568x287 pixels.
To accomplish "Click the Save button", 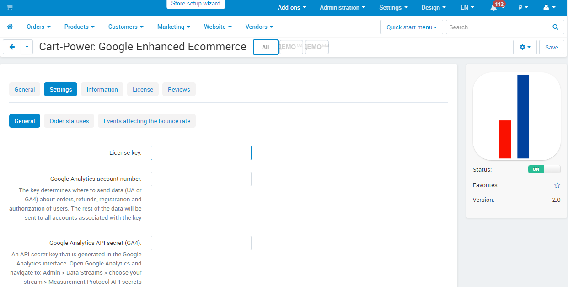I will (552, 47).
